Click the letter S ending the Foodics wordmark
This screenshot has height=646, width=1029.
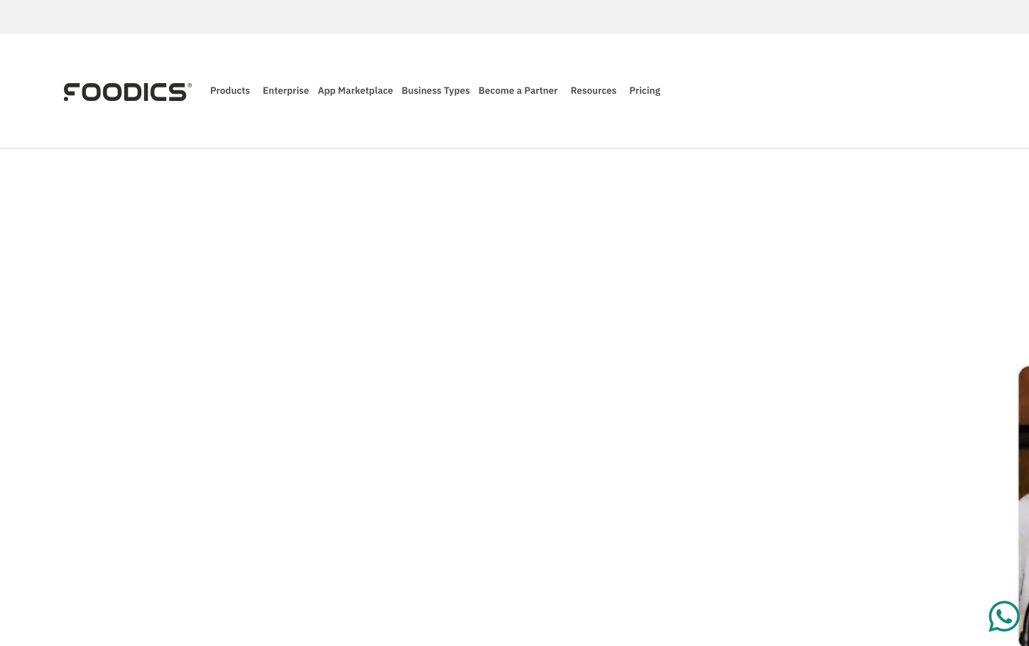click(x=178, y=92)
